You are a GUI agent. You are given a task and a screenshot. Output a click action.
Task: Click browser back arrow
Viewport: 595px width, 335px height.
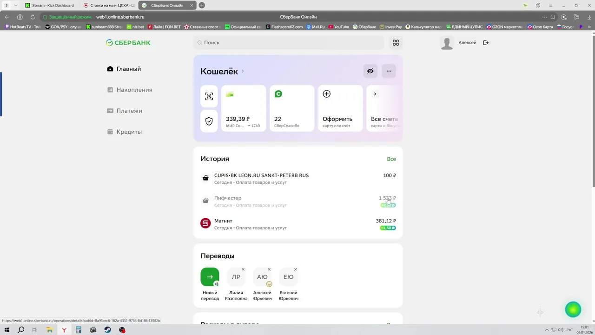[7, 17]
